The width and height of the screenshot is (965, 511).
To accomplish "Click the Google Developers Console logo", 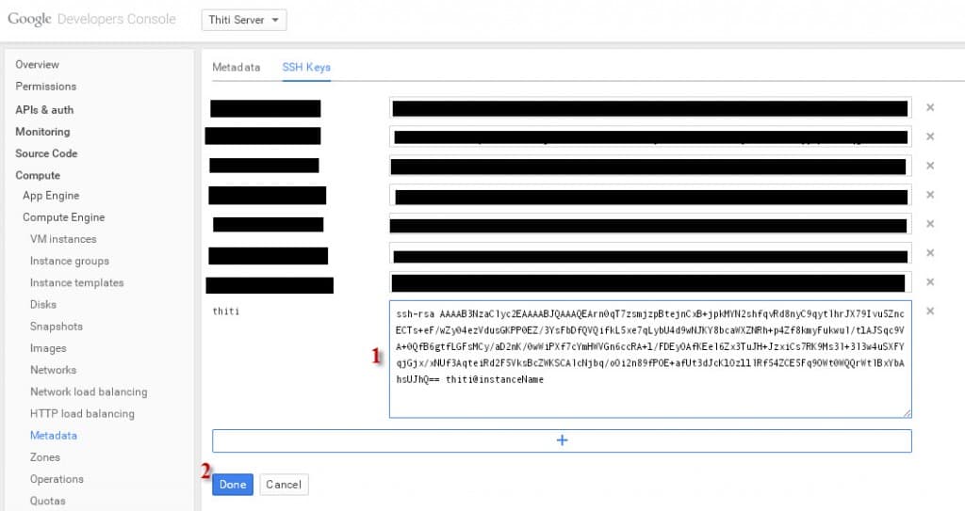I will pos(91,20).
